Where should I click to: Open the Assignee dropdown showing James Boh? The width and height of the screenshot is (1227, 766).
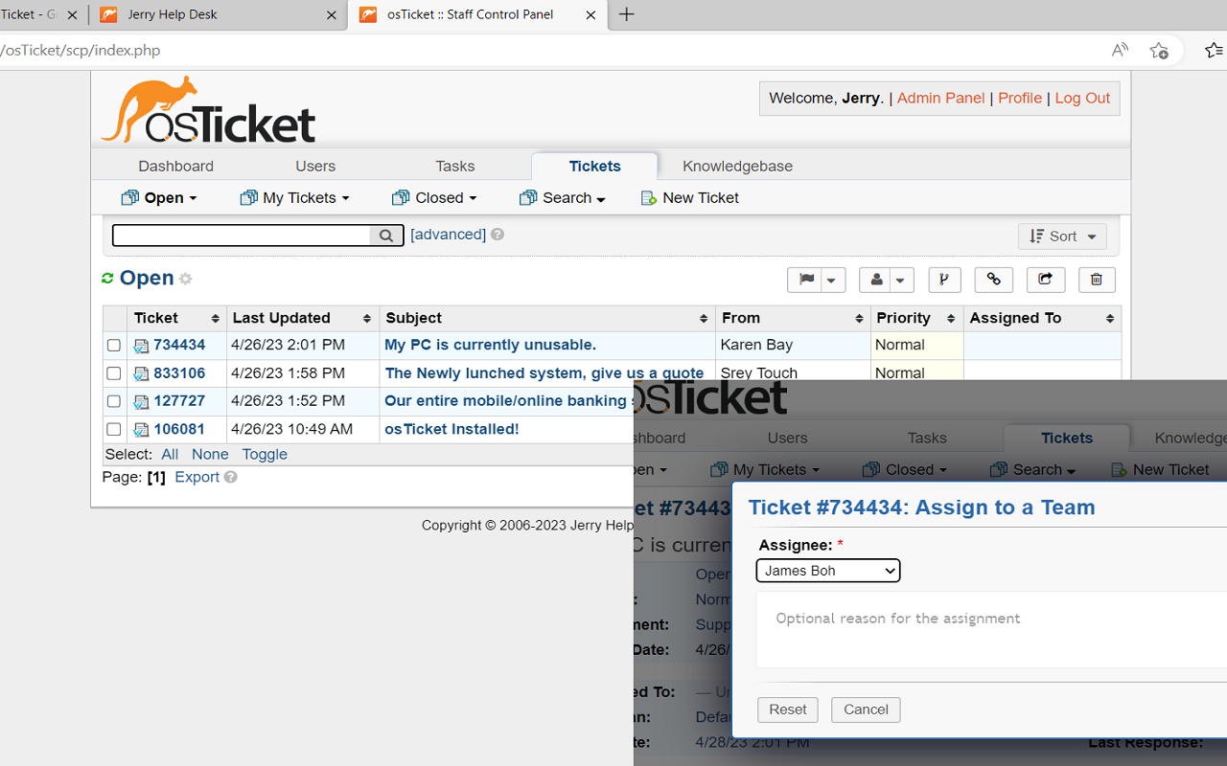(827, 570)
